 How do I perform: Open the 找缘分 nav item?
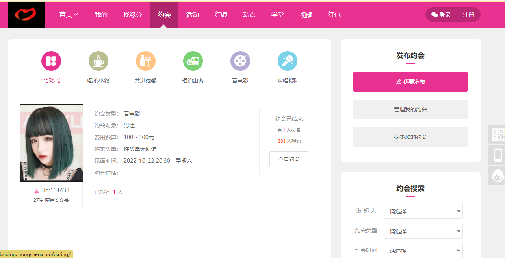(133, 15)
